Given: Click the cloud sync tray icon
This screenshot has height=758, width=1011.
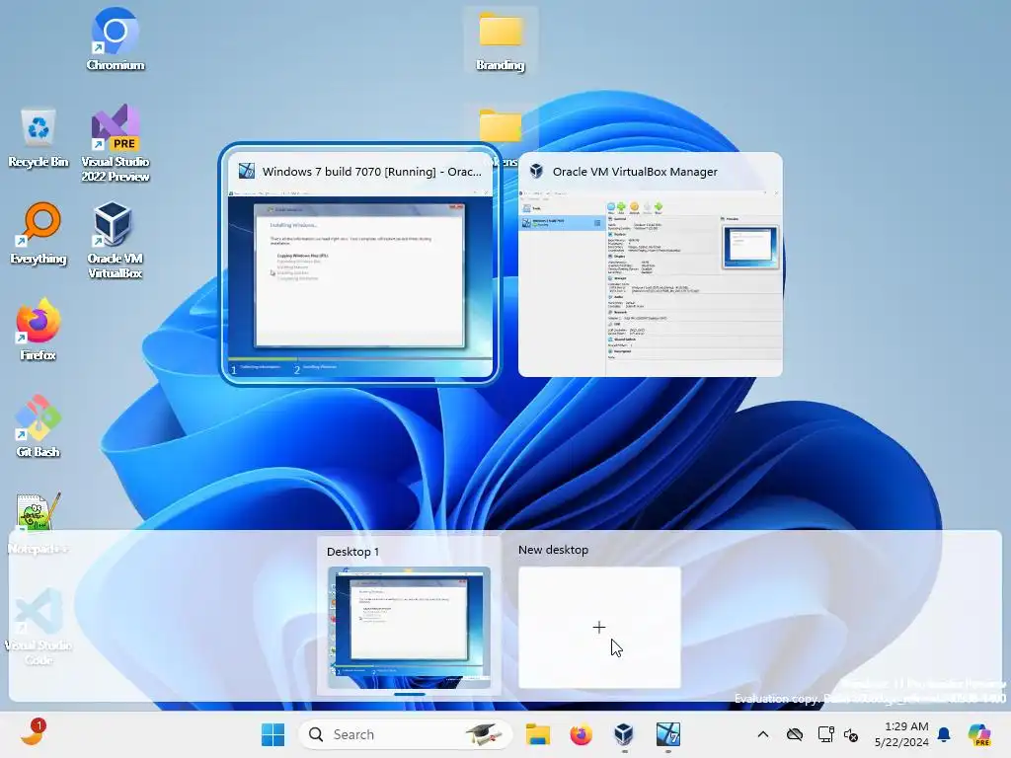Looking at the screenshot, I should 795,734.
